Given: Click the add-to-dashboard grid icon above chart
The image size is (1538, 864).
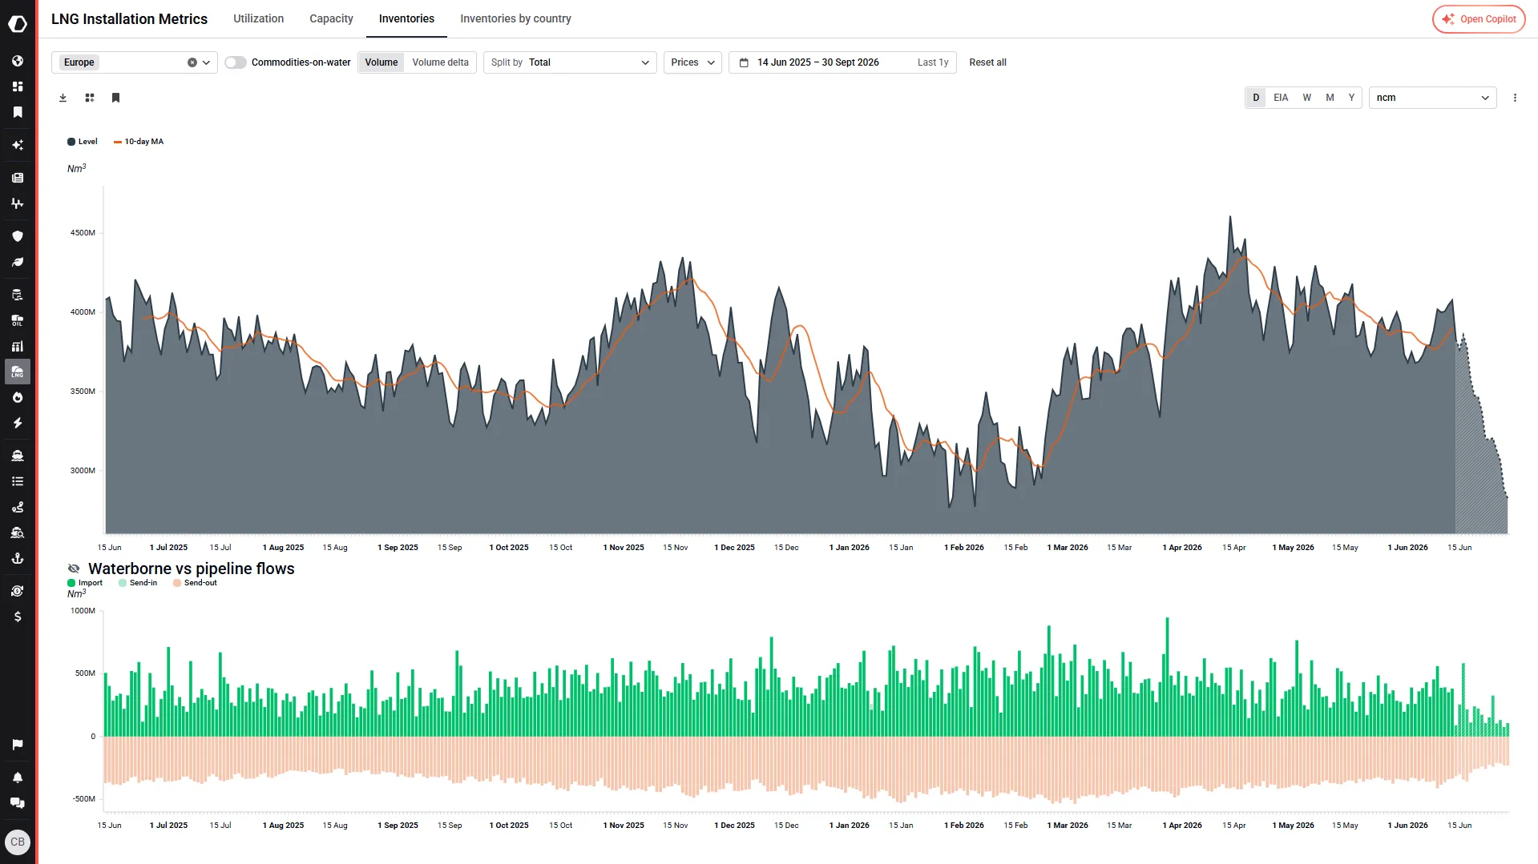Looking at the screenshot, I should [90, 98].
